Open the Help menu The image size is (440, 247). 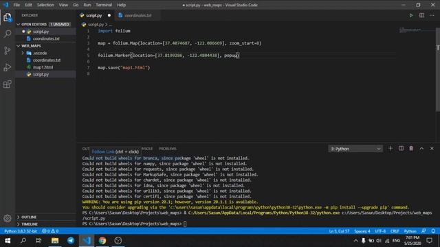pyautogui.click(x=121, y=5)
